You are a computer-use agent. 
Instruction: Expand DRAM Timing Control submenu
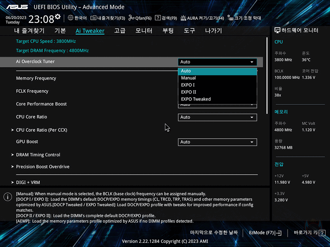coord(38,155)
